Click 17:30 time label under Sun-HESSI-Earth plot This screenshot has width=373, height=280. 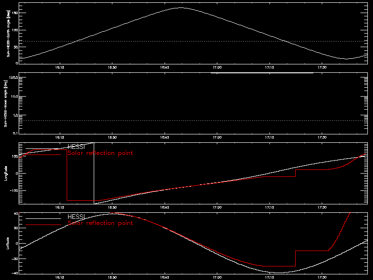pyautogui.click(x=322, y=68)
